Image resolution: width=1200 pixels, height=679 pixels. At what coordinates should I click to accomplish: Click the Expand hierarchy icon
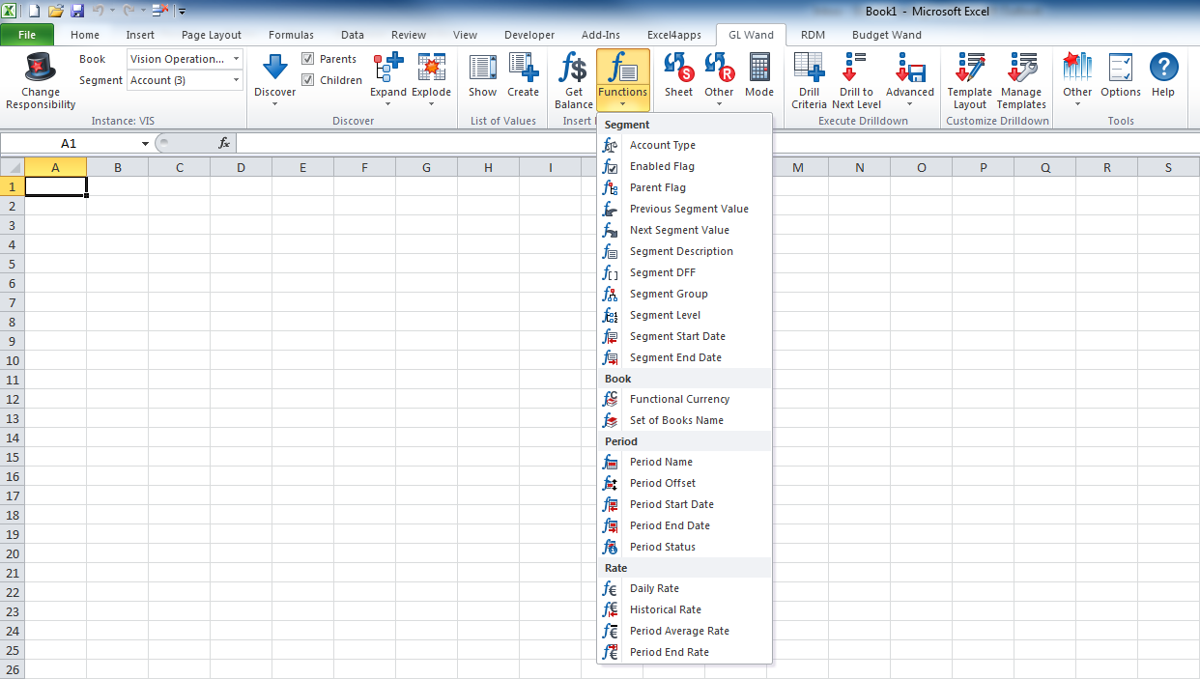tap(388, 67)
